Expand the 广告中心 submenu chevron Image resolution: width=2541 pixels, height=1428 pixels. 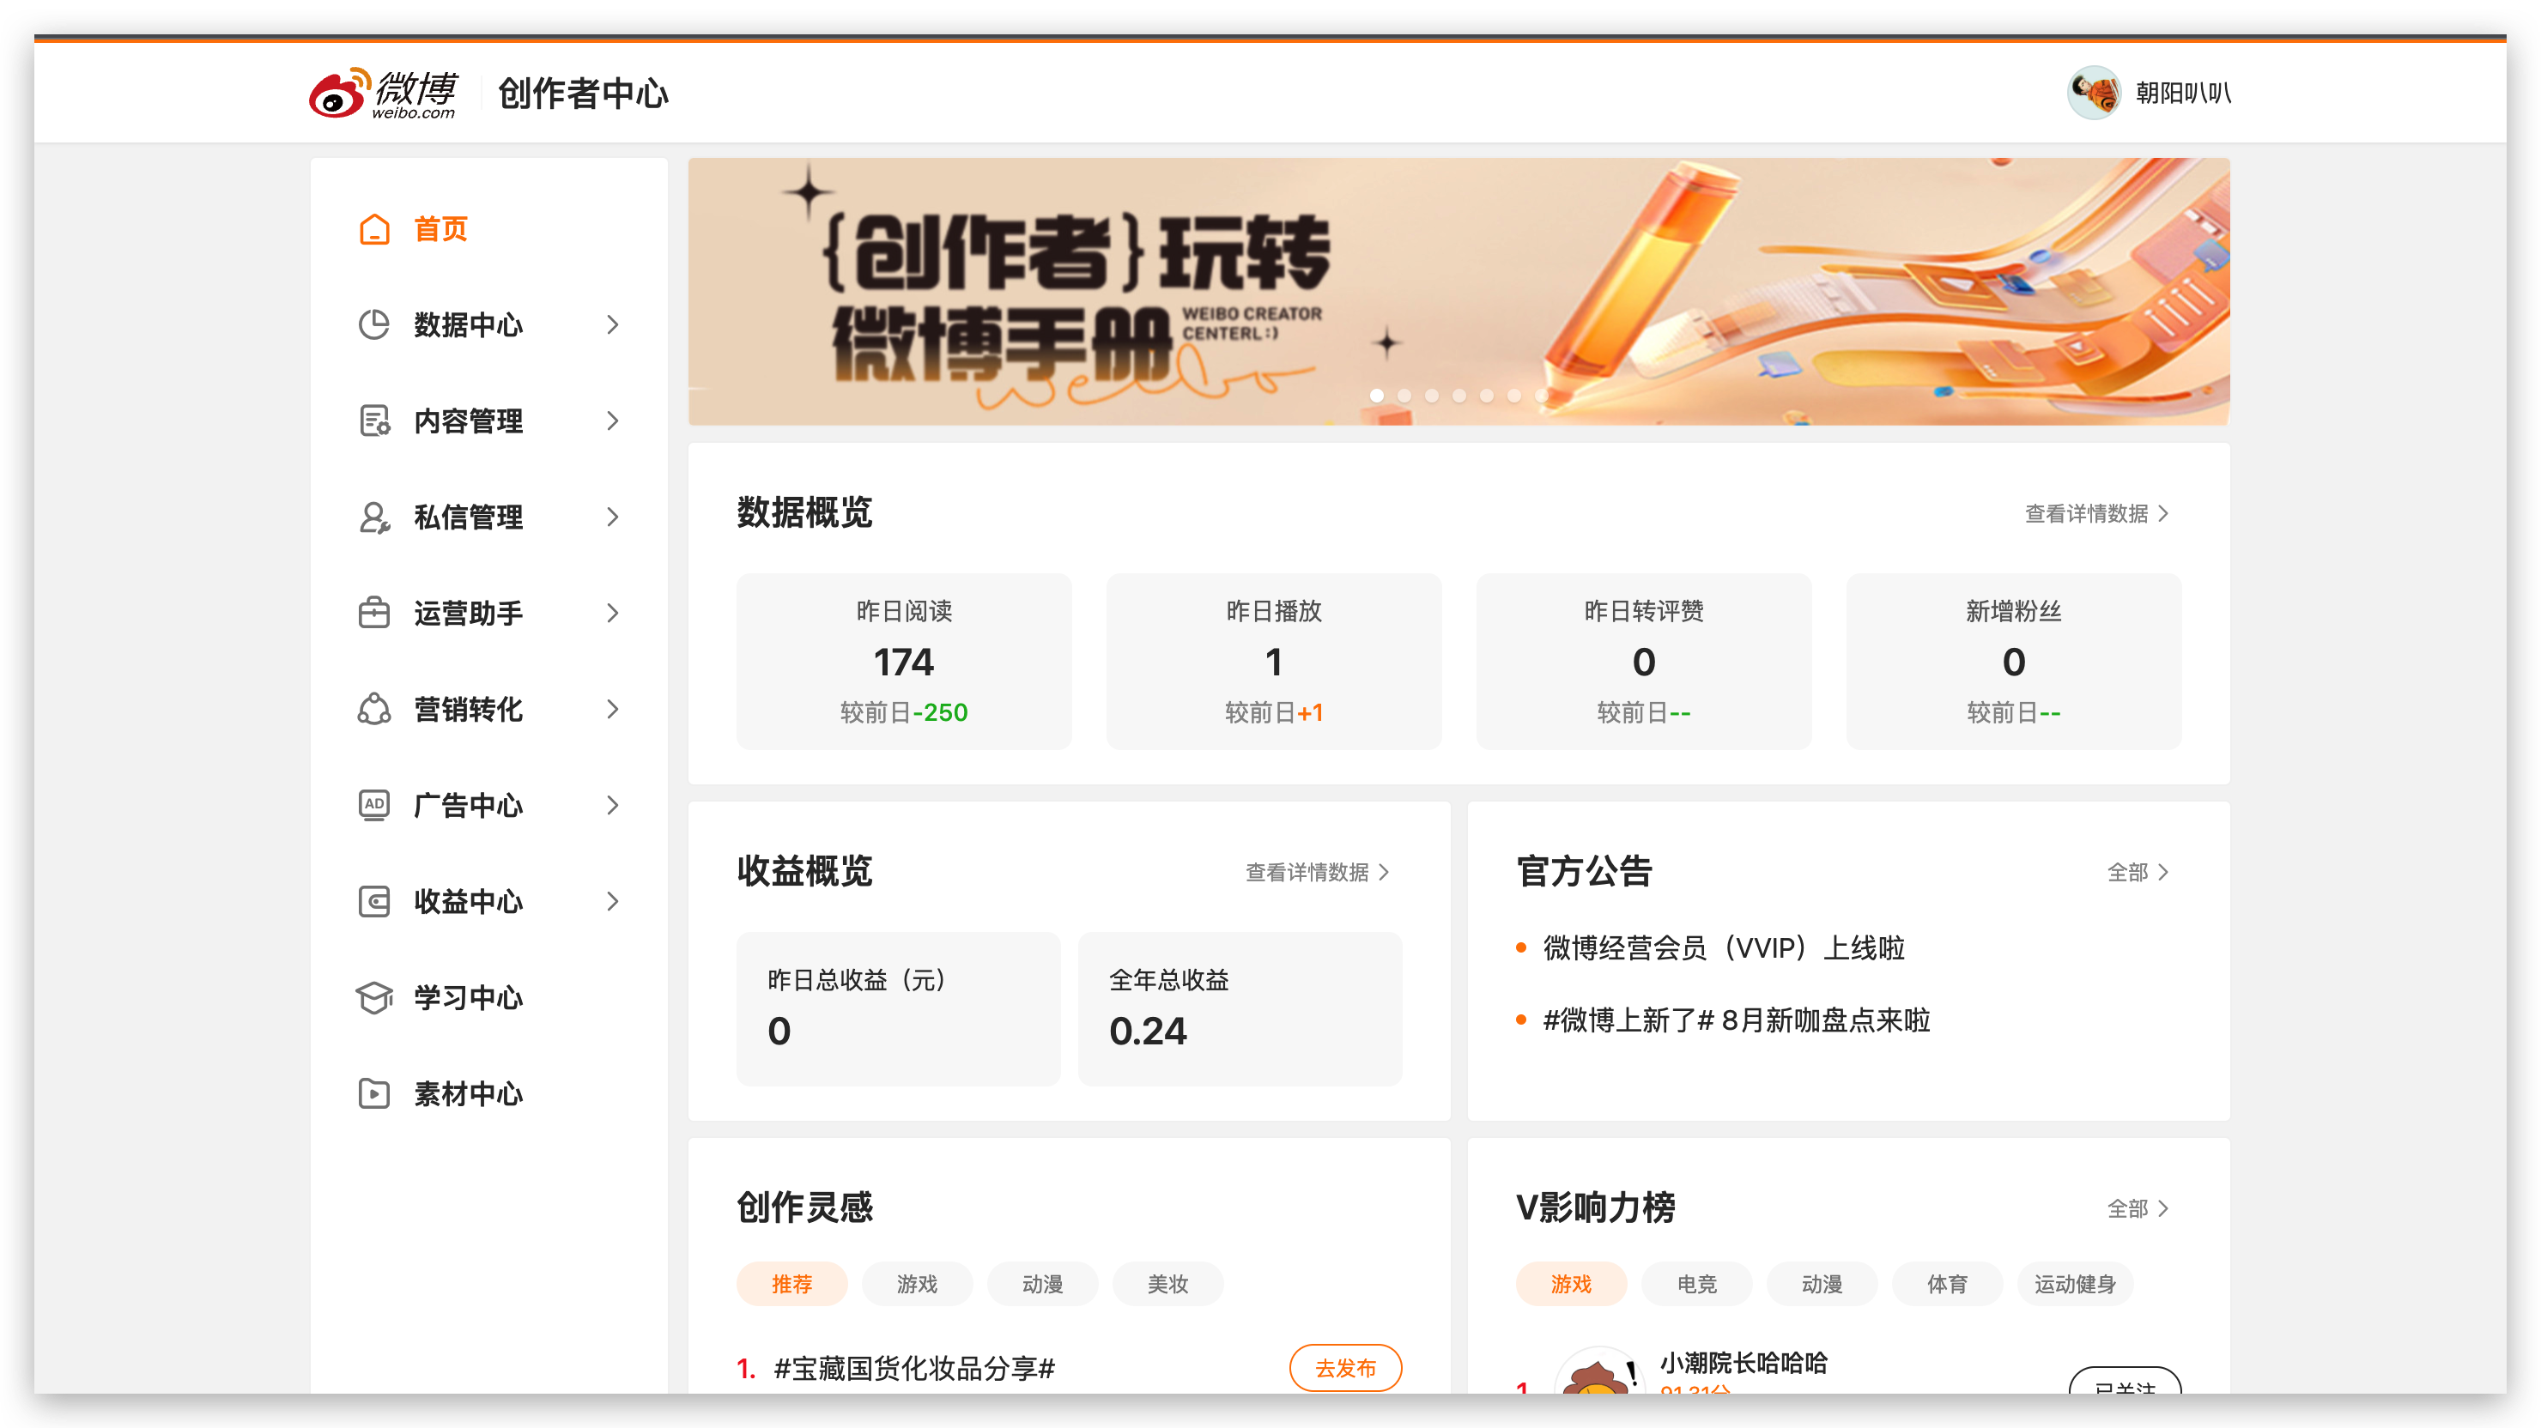pos(613,805)
